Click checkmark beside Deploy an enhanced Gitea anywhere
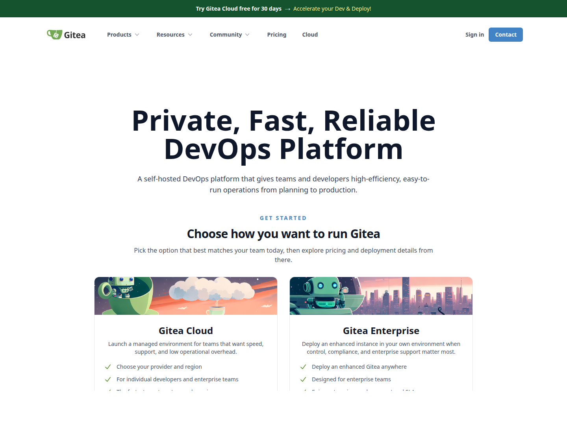The width and height of the screenshot is (567, 425). click(303, 367)
